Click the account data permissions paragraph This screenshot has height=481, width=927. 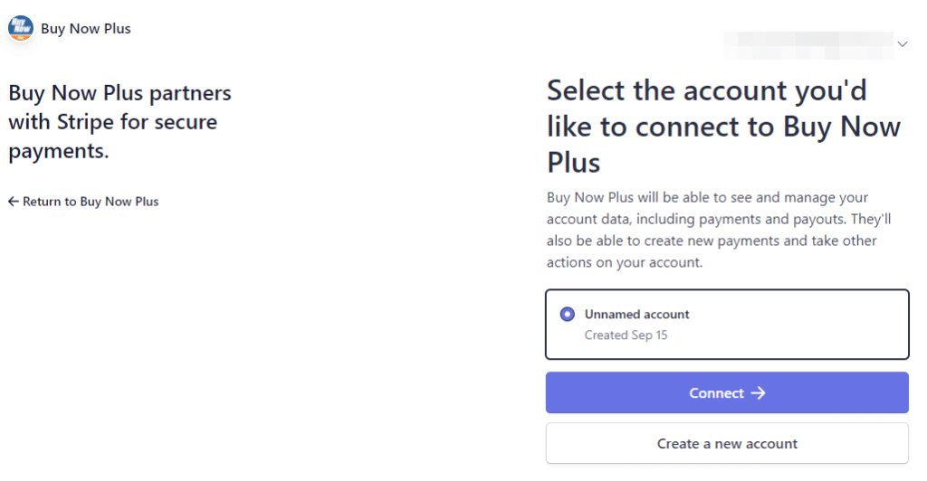tap(719, 230)
